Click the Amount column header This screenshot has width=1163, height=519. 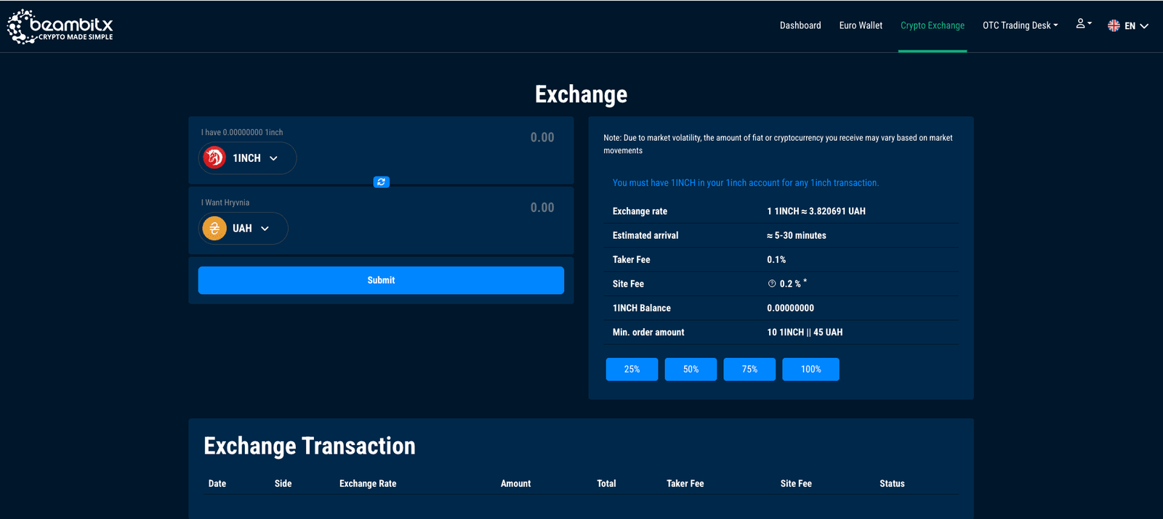coord(516,483)
